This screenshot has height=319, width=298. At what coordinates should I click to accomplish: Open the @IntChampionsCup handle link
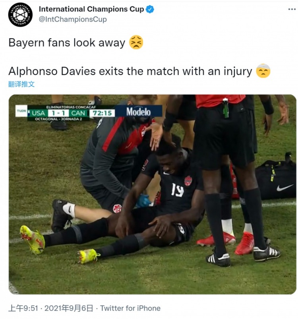point(73,19)
